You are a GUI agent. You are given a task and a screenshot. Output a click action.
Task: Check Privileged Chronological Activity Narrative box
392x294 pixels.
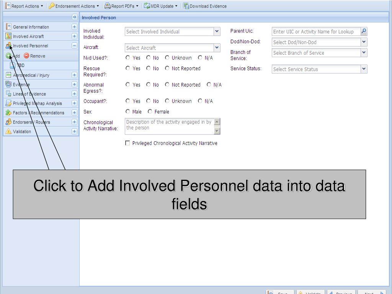127,143
